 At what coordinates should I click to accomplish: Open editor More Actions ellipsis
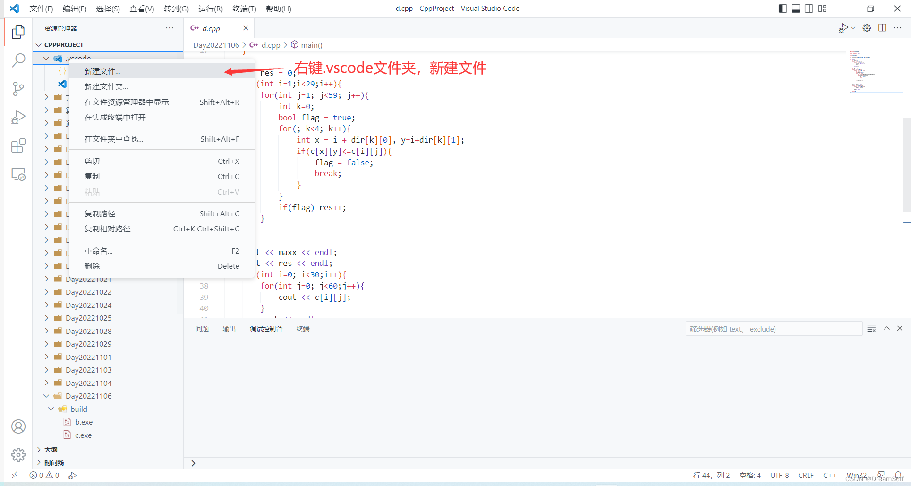(x=897, y=28)
